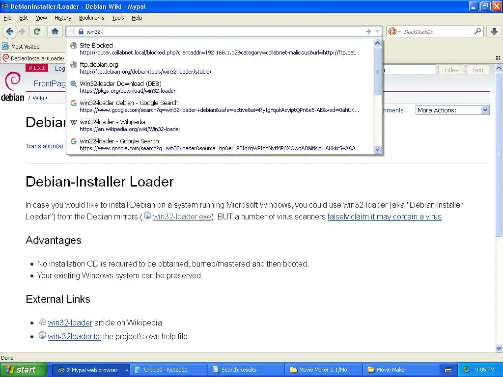Click the page scrollbar up arrow
Viewport: 503px width, 377px height.
[x=499, y=68]
